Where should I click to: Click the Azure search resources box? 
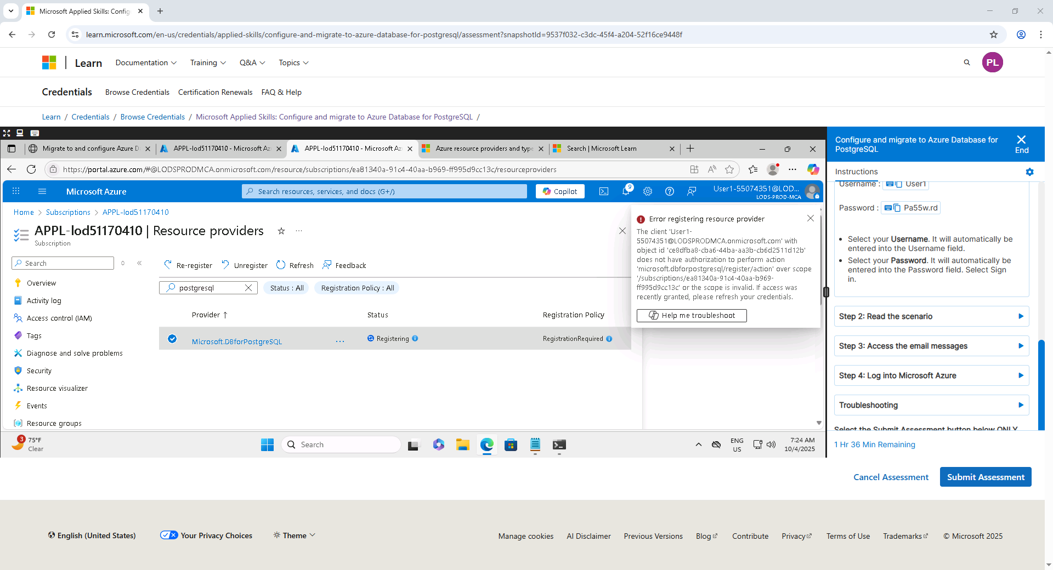384,191
